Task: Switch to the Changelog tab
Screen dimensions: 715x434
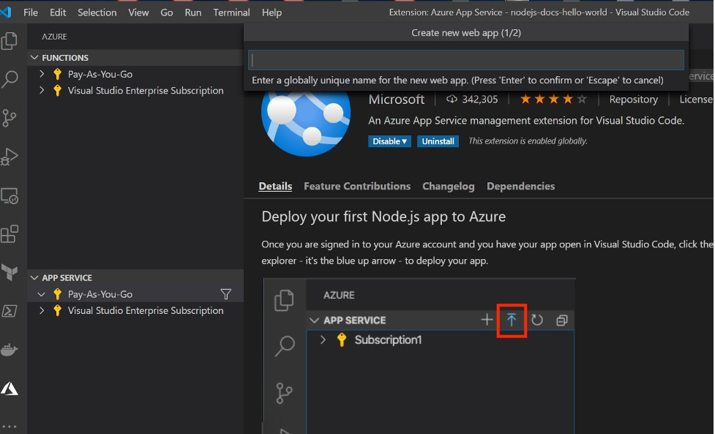Action: coord(448,186)
